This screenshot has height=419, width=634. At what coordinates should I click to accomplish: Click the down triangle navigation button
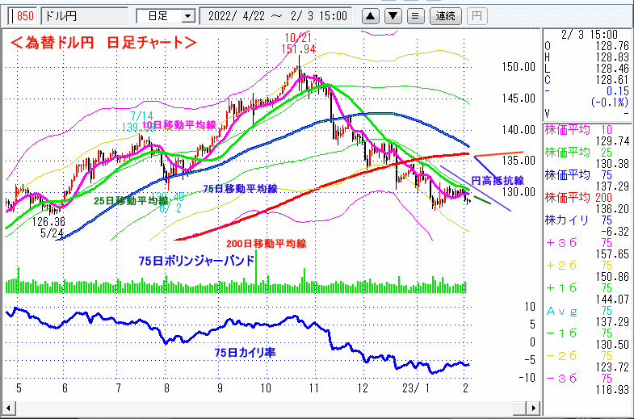393,16
